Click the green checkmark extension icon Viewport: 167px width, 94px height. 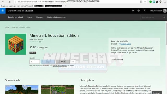coord(150,2)
